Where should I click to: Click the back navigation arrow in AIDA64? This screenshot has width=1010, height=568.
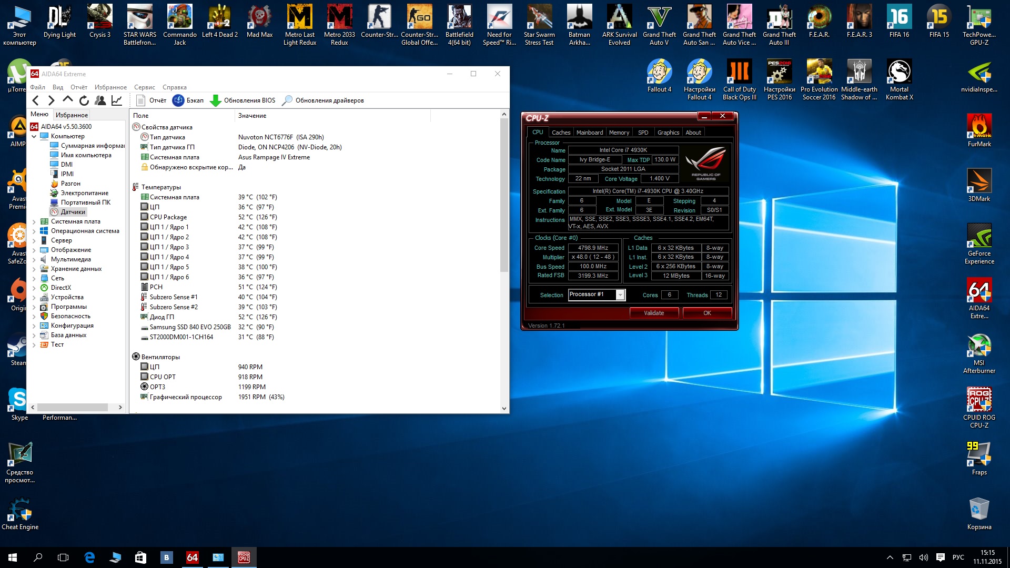point(36,100)
